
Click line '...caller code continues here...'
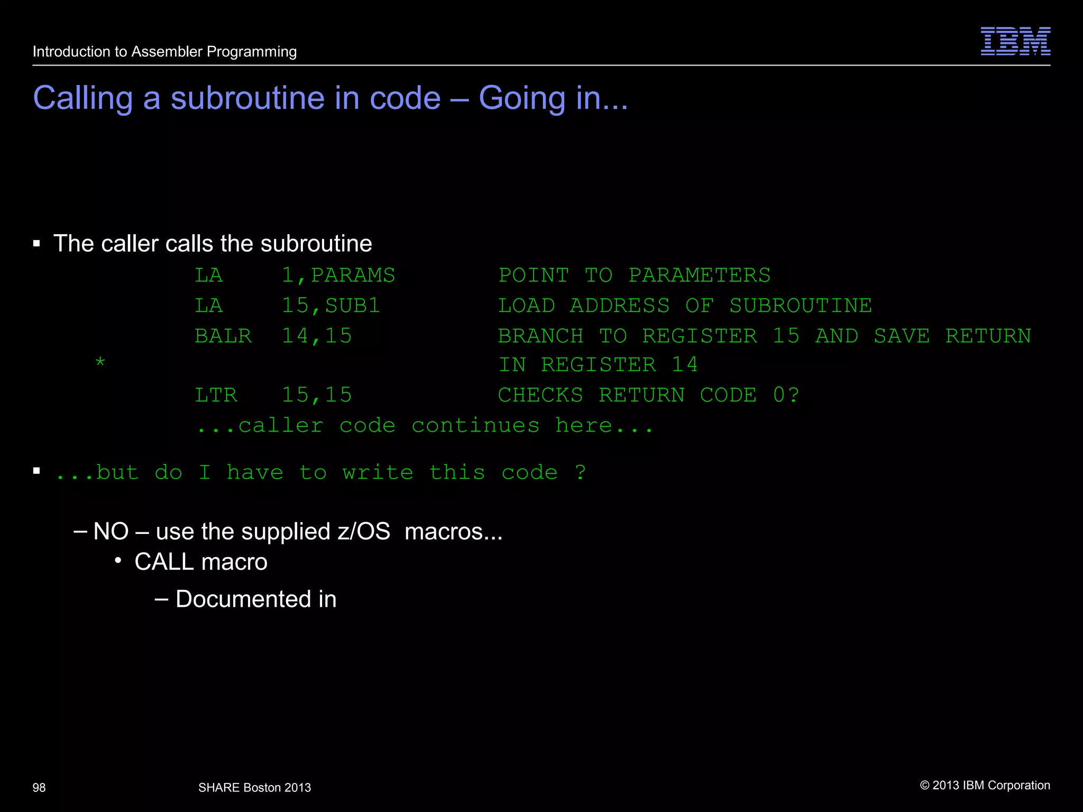point(425,426)
